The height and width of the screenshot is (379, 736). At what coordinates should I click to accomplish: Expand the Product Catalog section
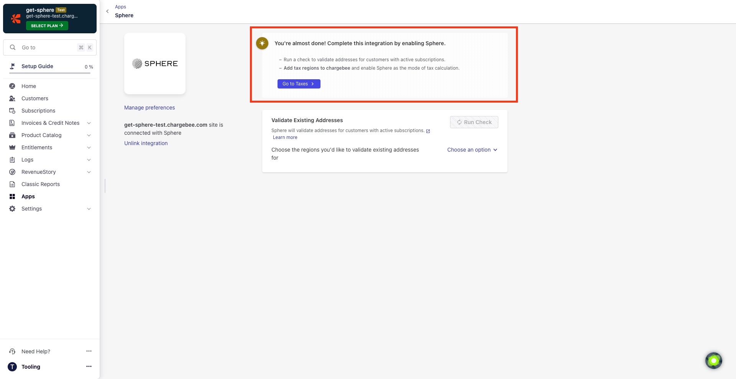(x=89, y=135)
